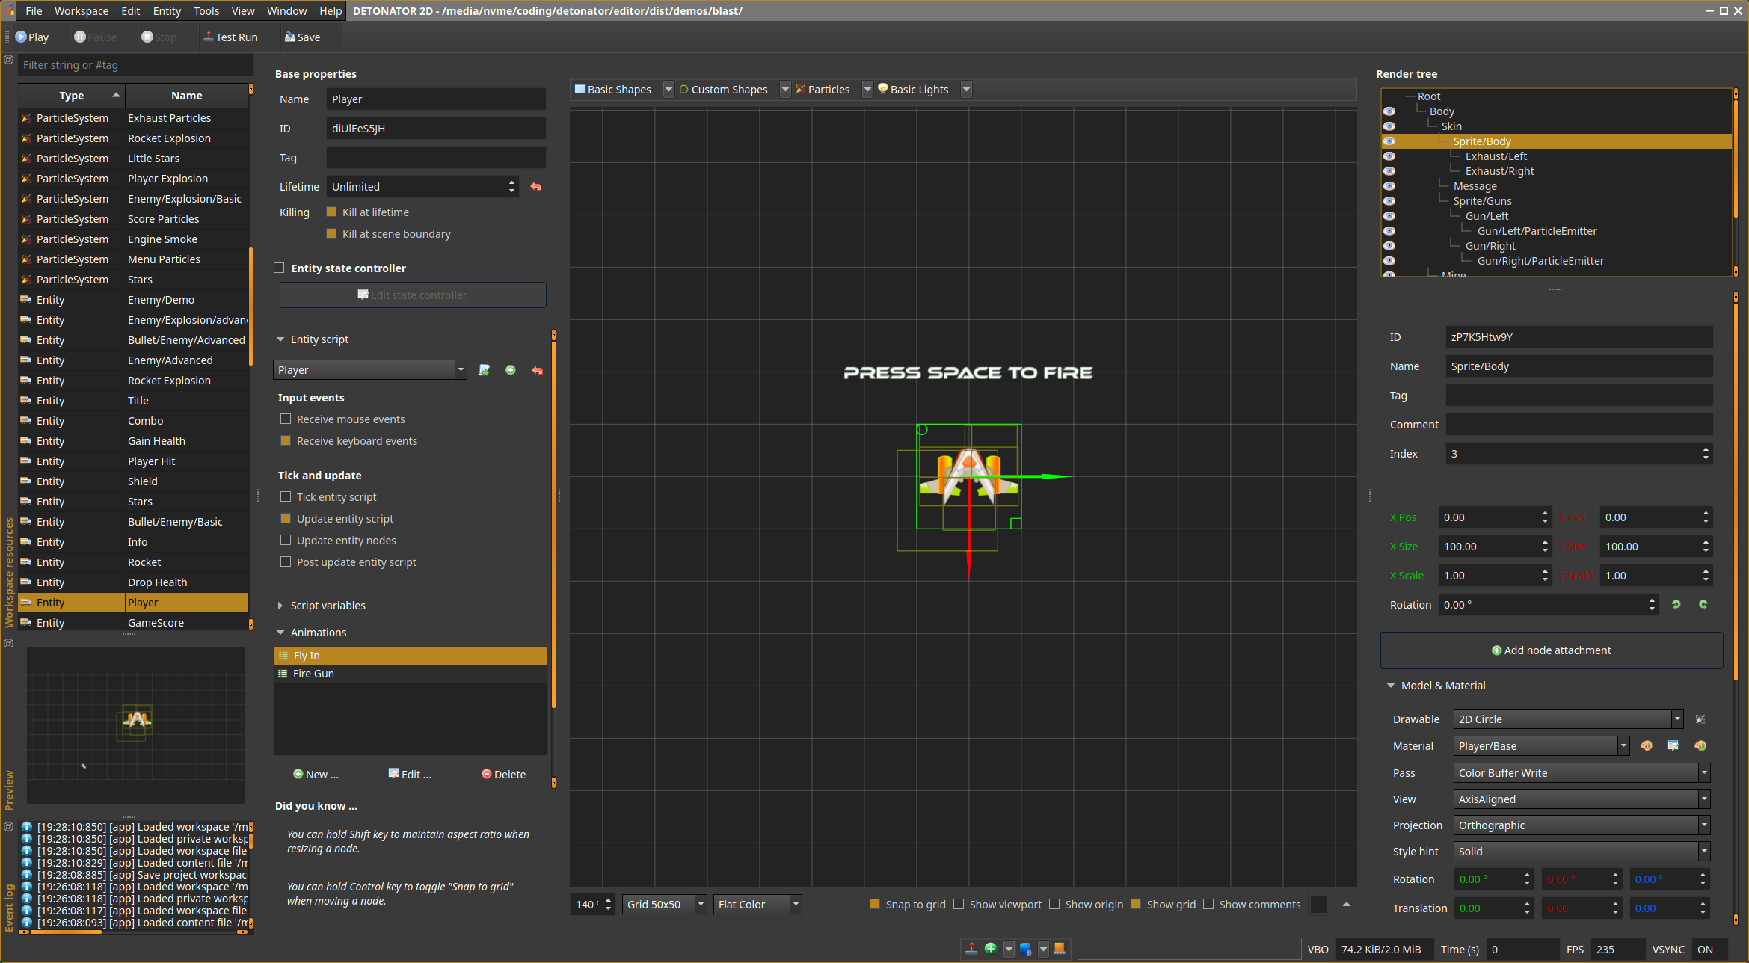Click first green rotate icon beside Rotation

[1676, 605]
